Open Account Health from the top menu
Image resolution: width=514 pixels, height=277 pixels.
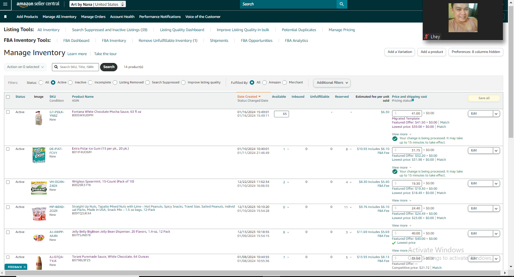(x=122, y=17)
